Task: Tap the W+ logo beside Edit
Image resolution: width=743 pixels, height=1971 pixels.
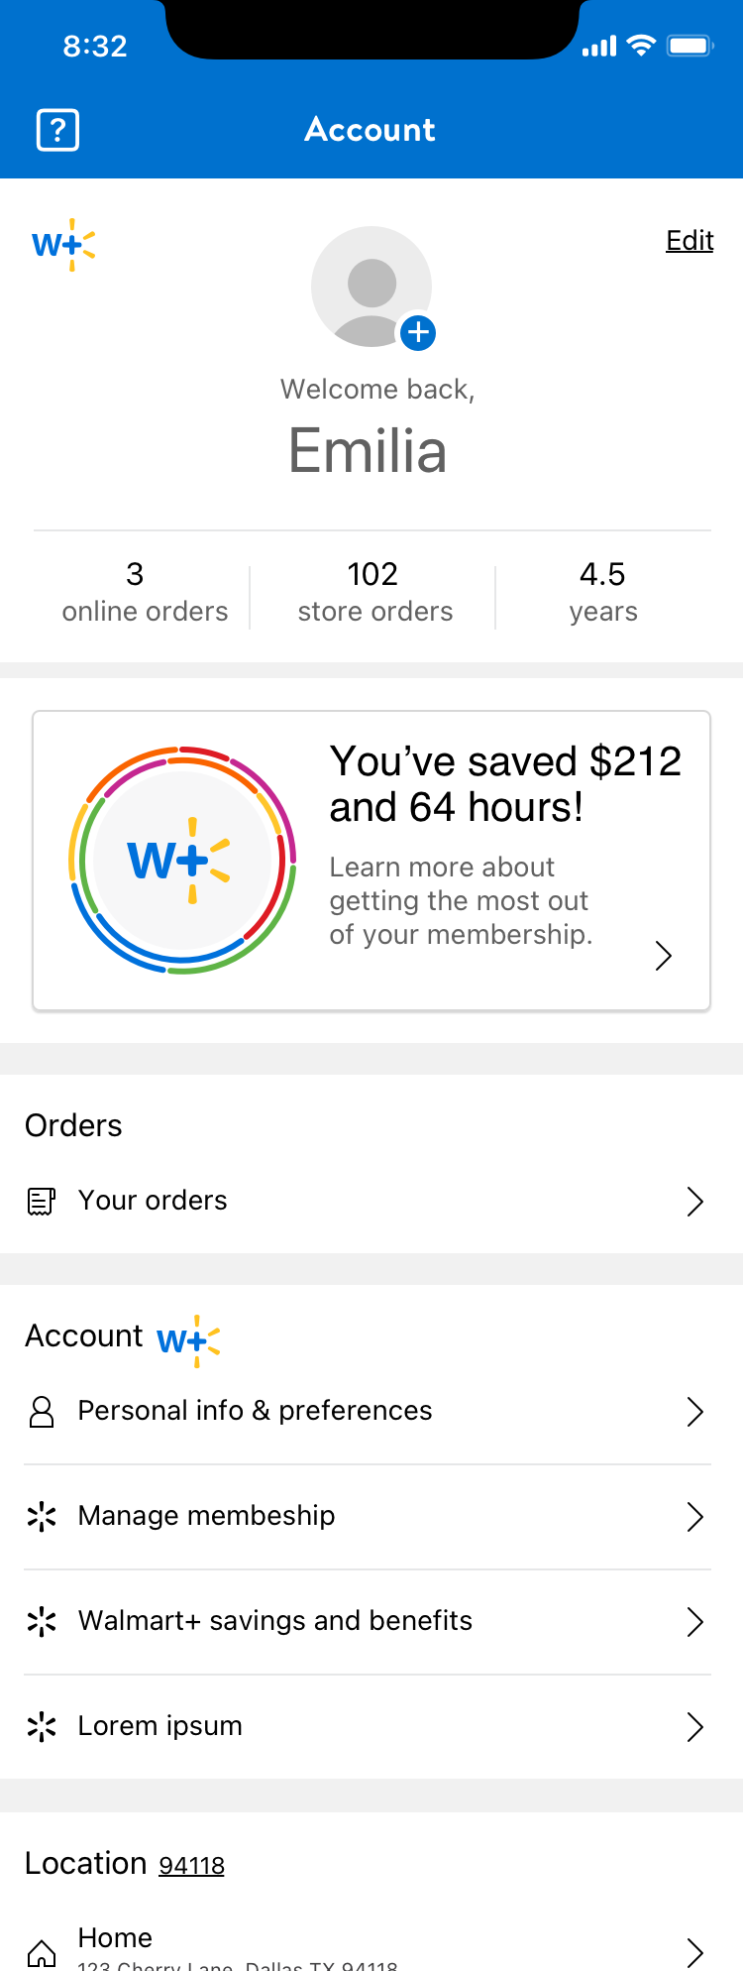Action: point(63,244)
